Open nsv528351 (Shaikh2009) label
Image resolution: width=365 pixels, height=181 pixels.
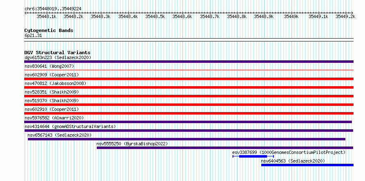point(52,92)
